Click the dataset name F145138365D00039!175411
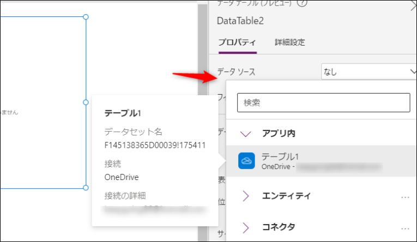The width and height of the screenshot is (417, 242). (x=155, y=145)
